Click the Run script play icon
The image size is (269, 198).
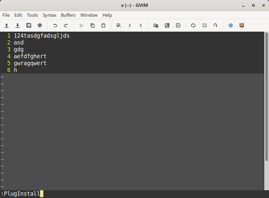coord(178,25)
